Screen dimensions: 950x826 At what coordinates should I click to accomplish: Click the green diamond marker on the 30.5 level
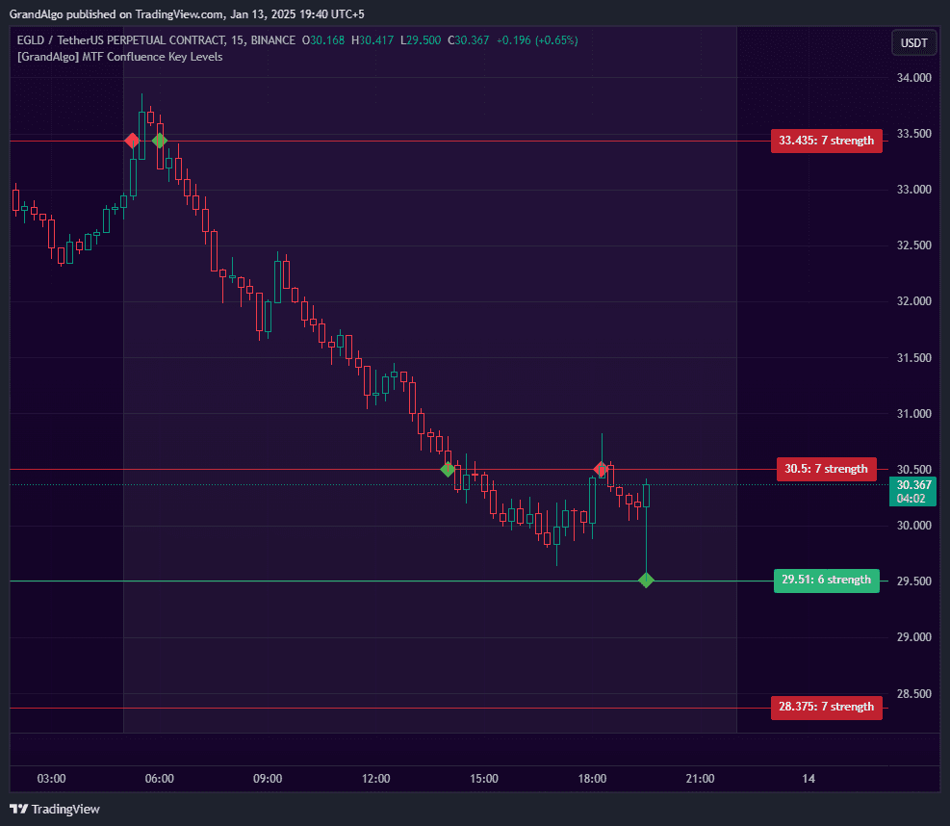tap(448, 470)
